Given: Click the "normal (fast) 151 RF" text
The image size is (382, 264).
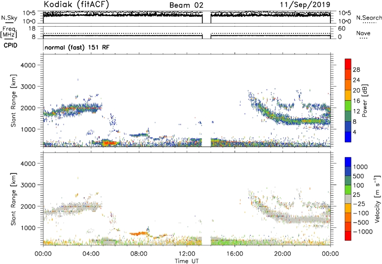Looking at the screenshot, I should tap(77, 47).
